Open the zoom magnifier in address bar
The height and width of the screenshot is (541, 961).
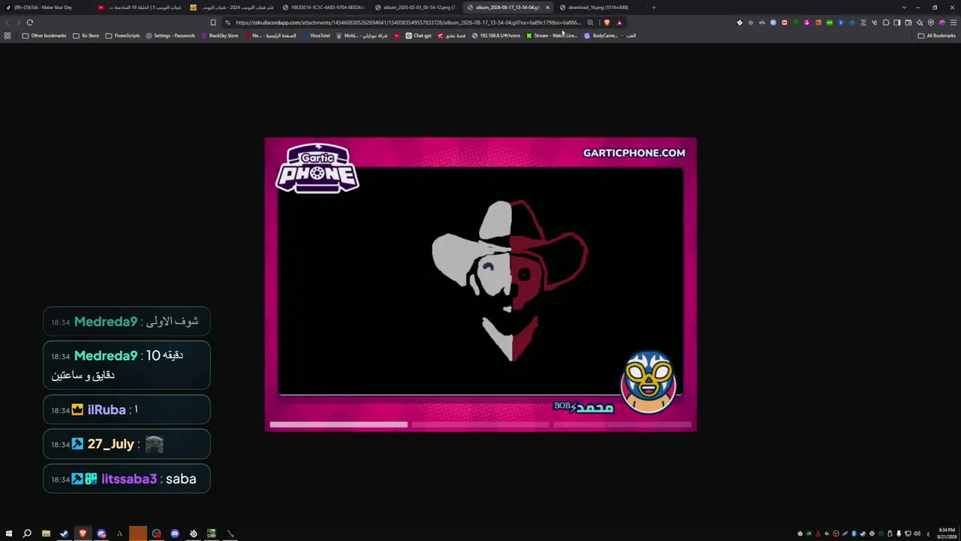pyautogui.click(x=590, y=23)
